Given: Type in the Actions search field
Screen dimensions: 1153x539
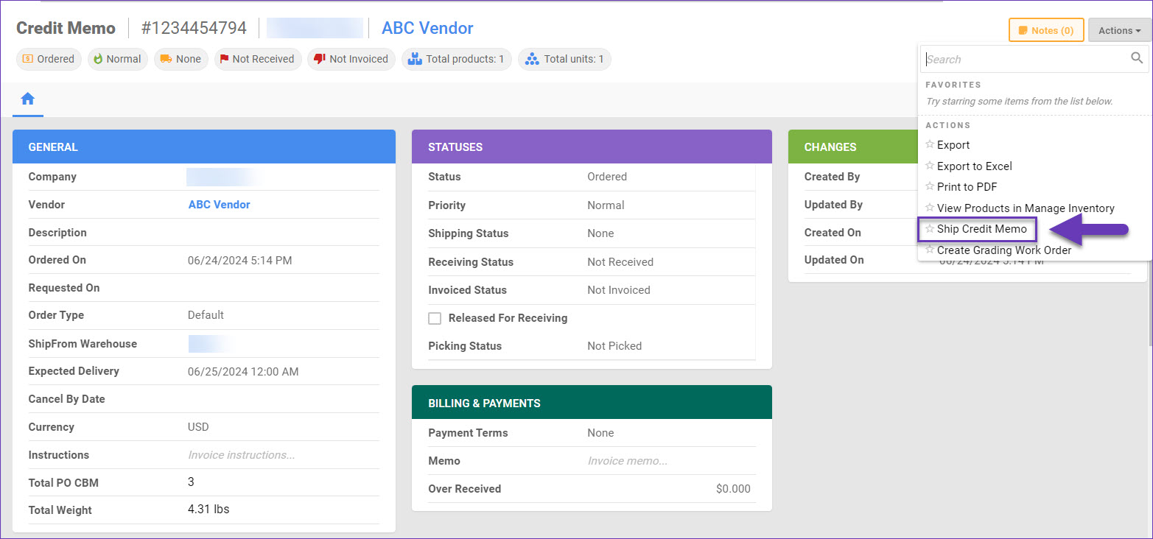Looking at the screenshot, I should coord(1024,59).
